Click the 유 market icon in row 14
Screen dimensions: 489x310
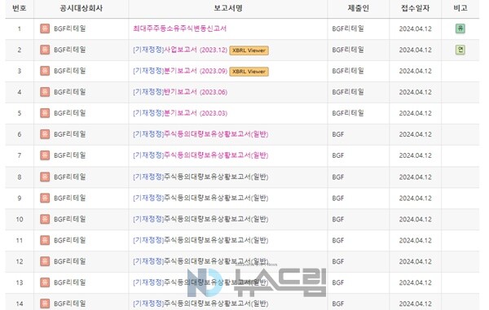coord(45,303)
